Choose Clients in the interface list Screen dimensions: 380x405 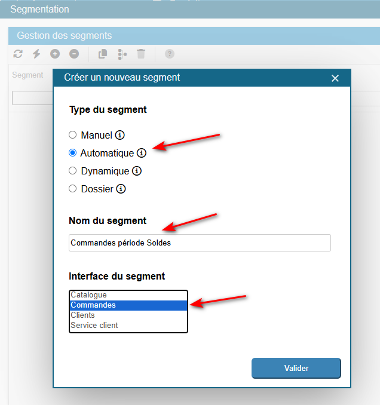82,315
